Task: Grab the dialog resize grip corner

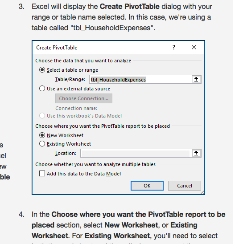Action: pos(202,192)
